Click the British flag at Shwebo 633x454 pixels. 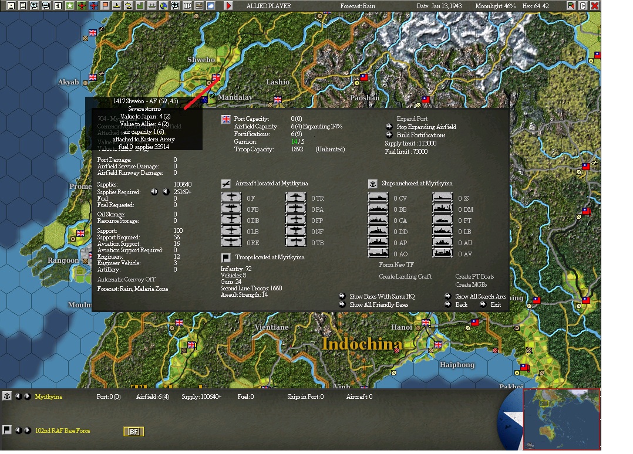(216, 77)
